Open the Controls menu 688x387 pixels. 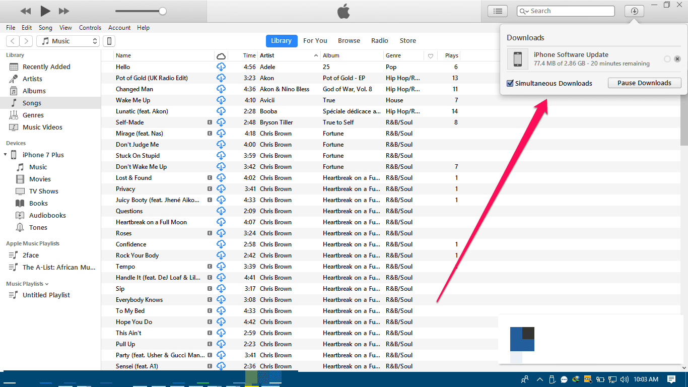coord(90,28)
